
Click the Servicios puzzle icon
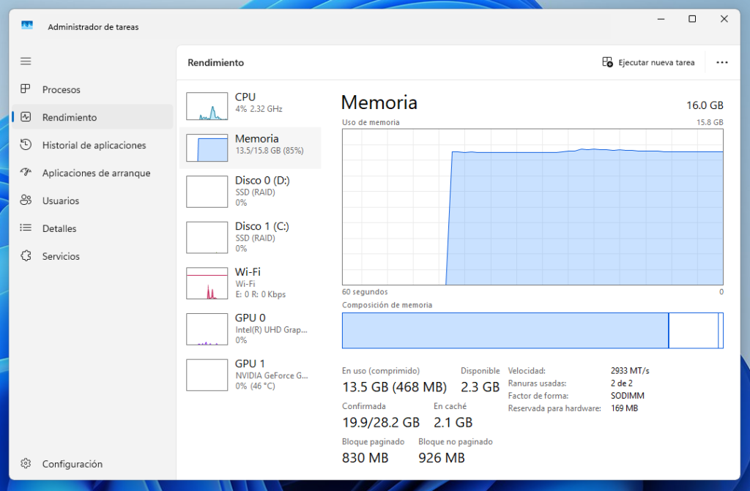[26, 256]
